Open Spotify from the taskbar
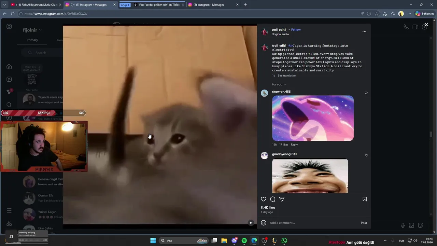This screenshot has width=437, height=246. click(244, 241)
